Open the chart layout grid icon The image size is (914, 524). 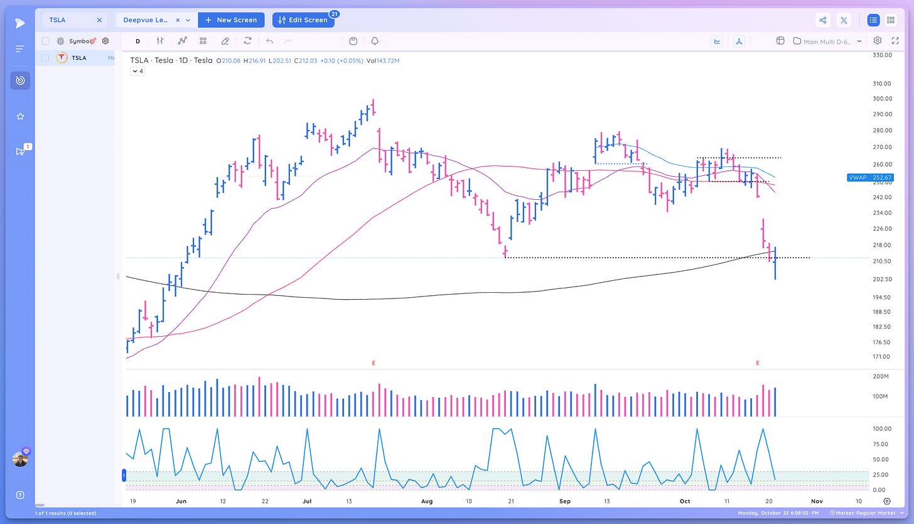[x=203, y=41]
